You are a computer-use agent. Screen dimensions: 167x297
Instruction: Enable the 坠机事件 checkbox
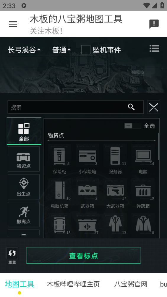pyautogui.click(x=86, y=50)
